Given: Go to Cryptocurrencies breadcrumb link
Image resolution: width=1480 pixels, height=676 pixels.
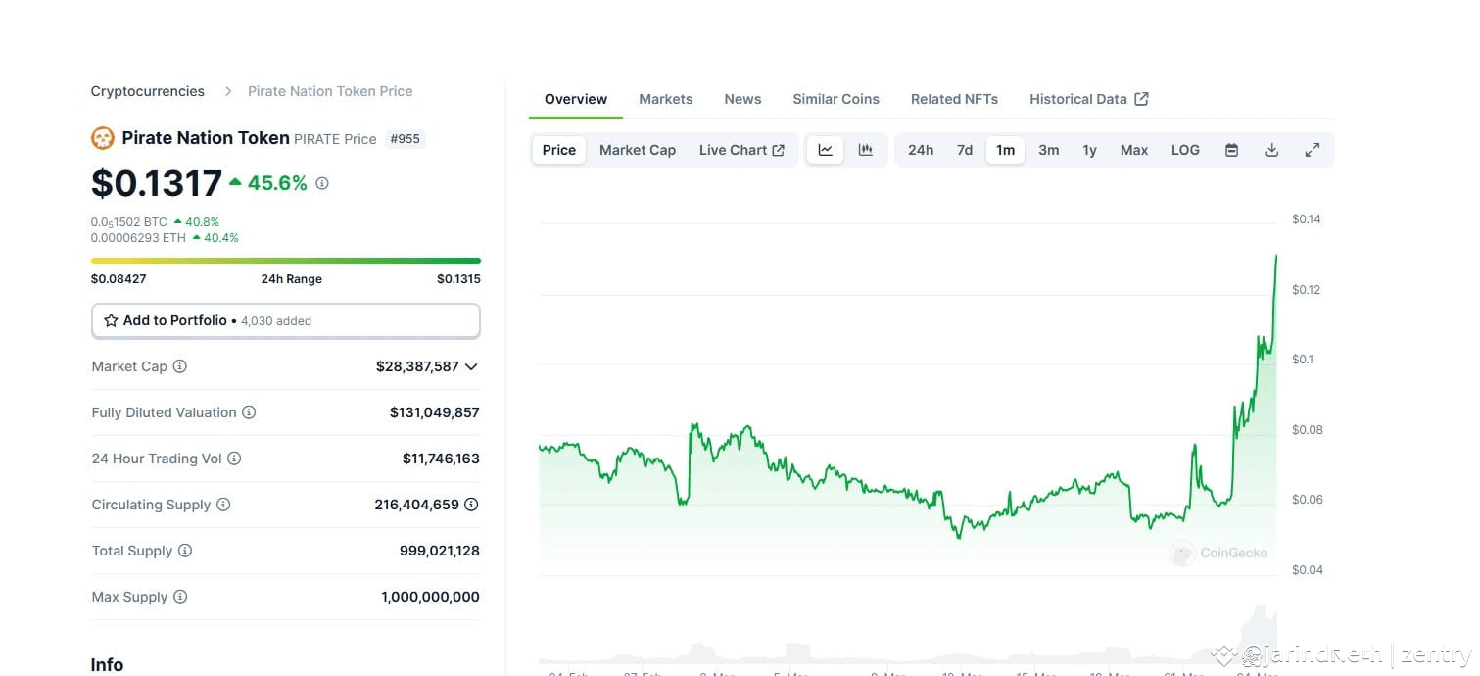Looking at the screenshot, I should coord(148,91).
